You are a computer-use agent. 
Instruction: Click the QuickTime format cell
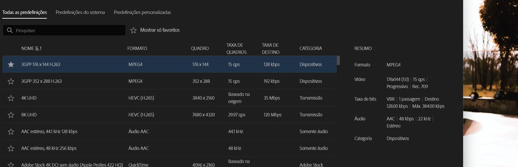tap(139, 164)
